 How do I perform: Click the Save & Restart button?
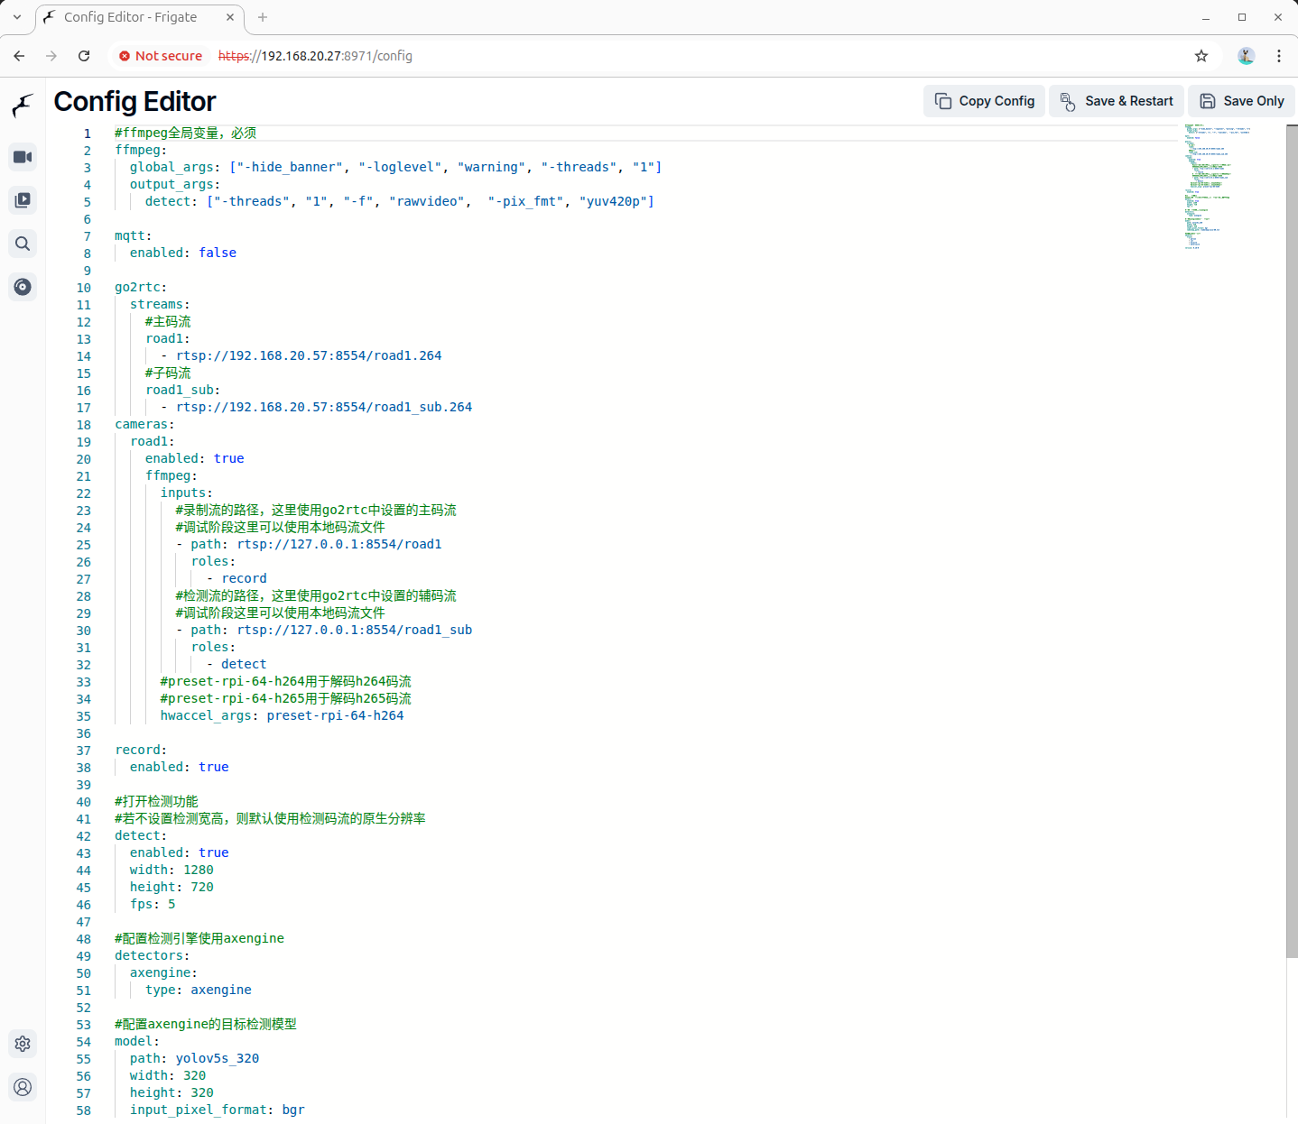(x=1117, y=101)
